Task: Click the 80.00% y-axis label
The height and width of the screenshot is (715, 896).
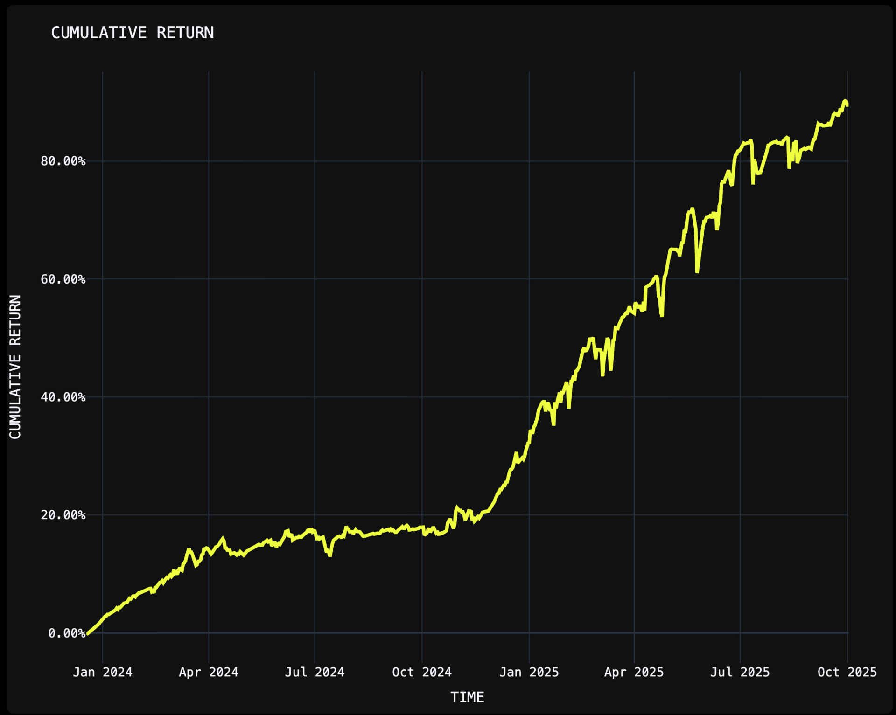Action: pos(63,161)
